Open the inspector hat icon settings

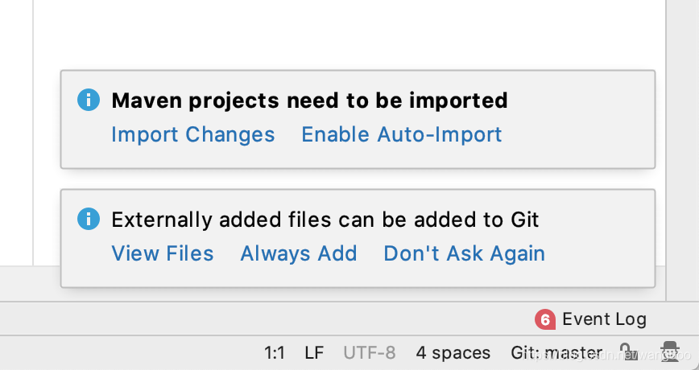(x=669, y=352)
